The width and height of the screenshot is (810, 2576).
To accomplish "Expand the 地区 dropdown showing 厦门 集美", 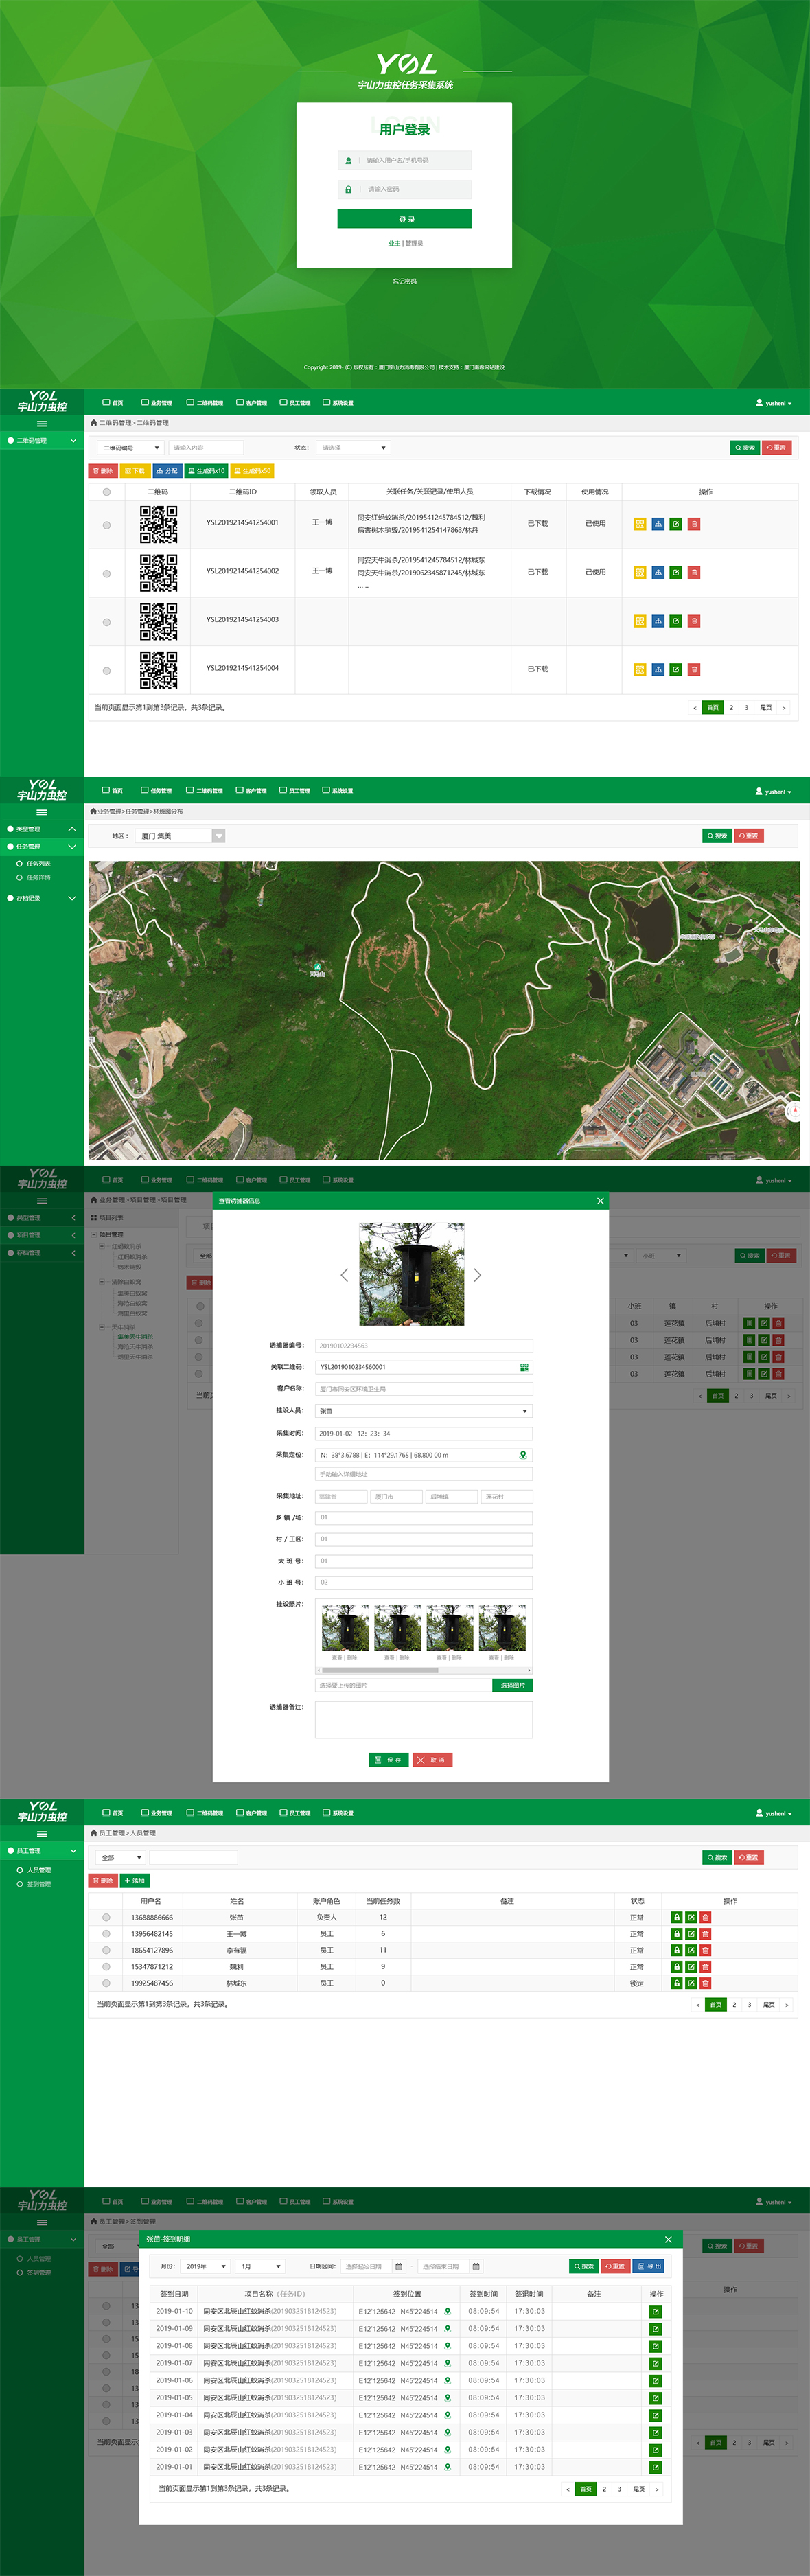I will pyautogui.click(x=218, y=836).
